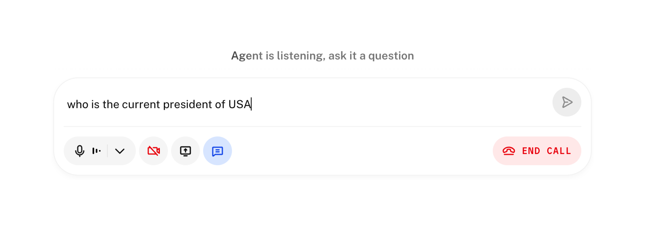Click the audio level bars indicator
The width and height of the screenshot is (645, 231).
point(97,151)
